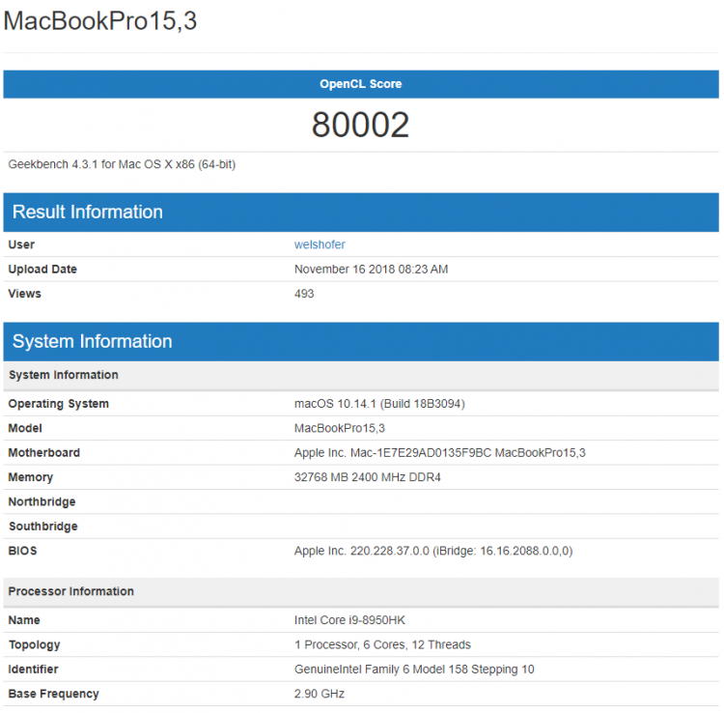The image size is (724, 713).
Task: Click the Base Frequency label
Action: 53,694
